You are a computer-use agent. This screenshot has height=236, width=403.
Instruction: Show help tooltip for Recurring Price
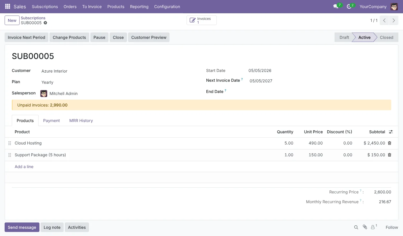[x=360, y=191]
